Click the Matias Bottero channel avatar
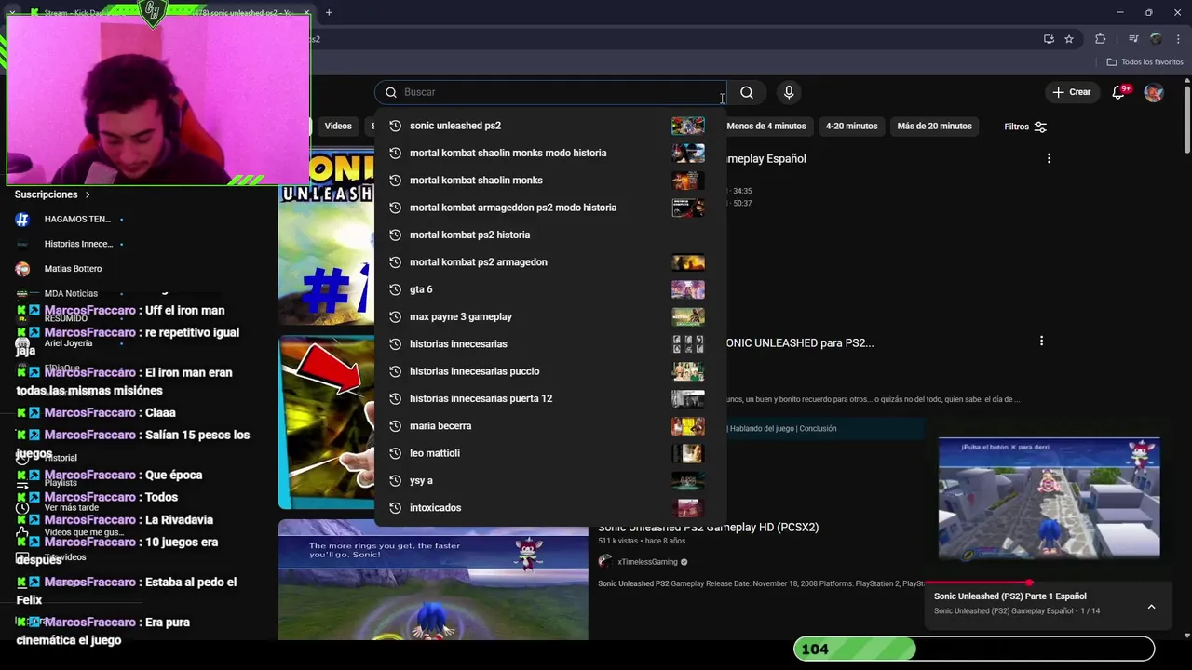The image size is (1192, 670). pos(22,269)
